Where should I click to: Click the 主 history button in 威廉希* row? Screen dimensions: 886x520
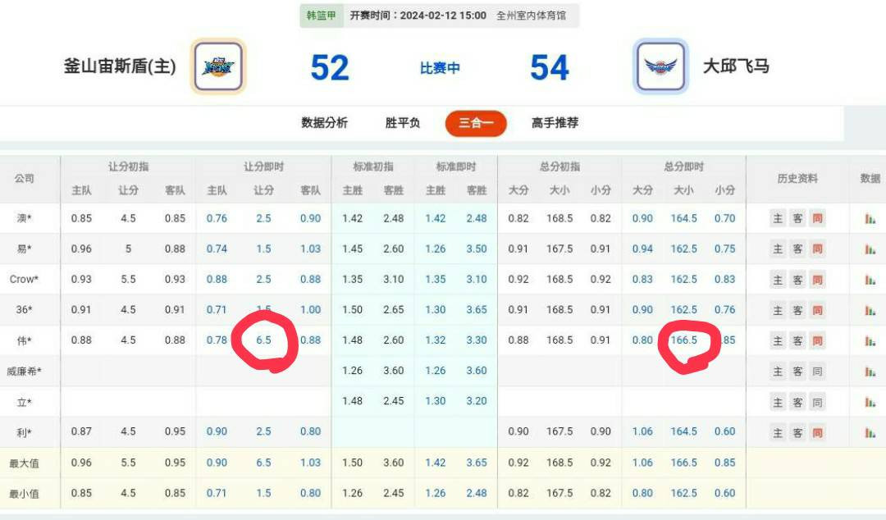(778, 372)
